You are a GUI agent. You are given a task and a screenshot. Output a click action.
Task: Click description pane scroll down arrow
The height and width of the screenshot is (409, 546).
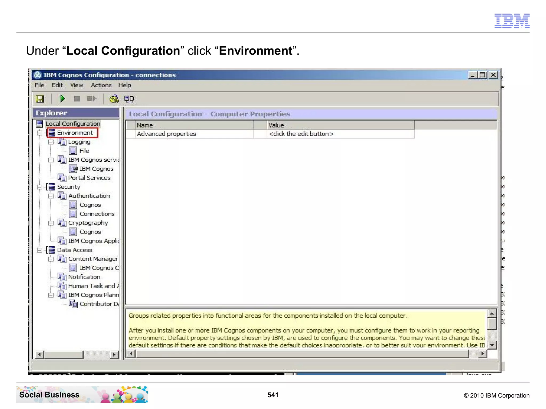(492, 345)
